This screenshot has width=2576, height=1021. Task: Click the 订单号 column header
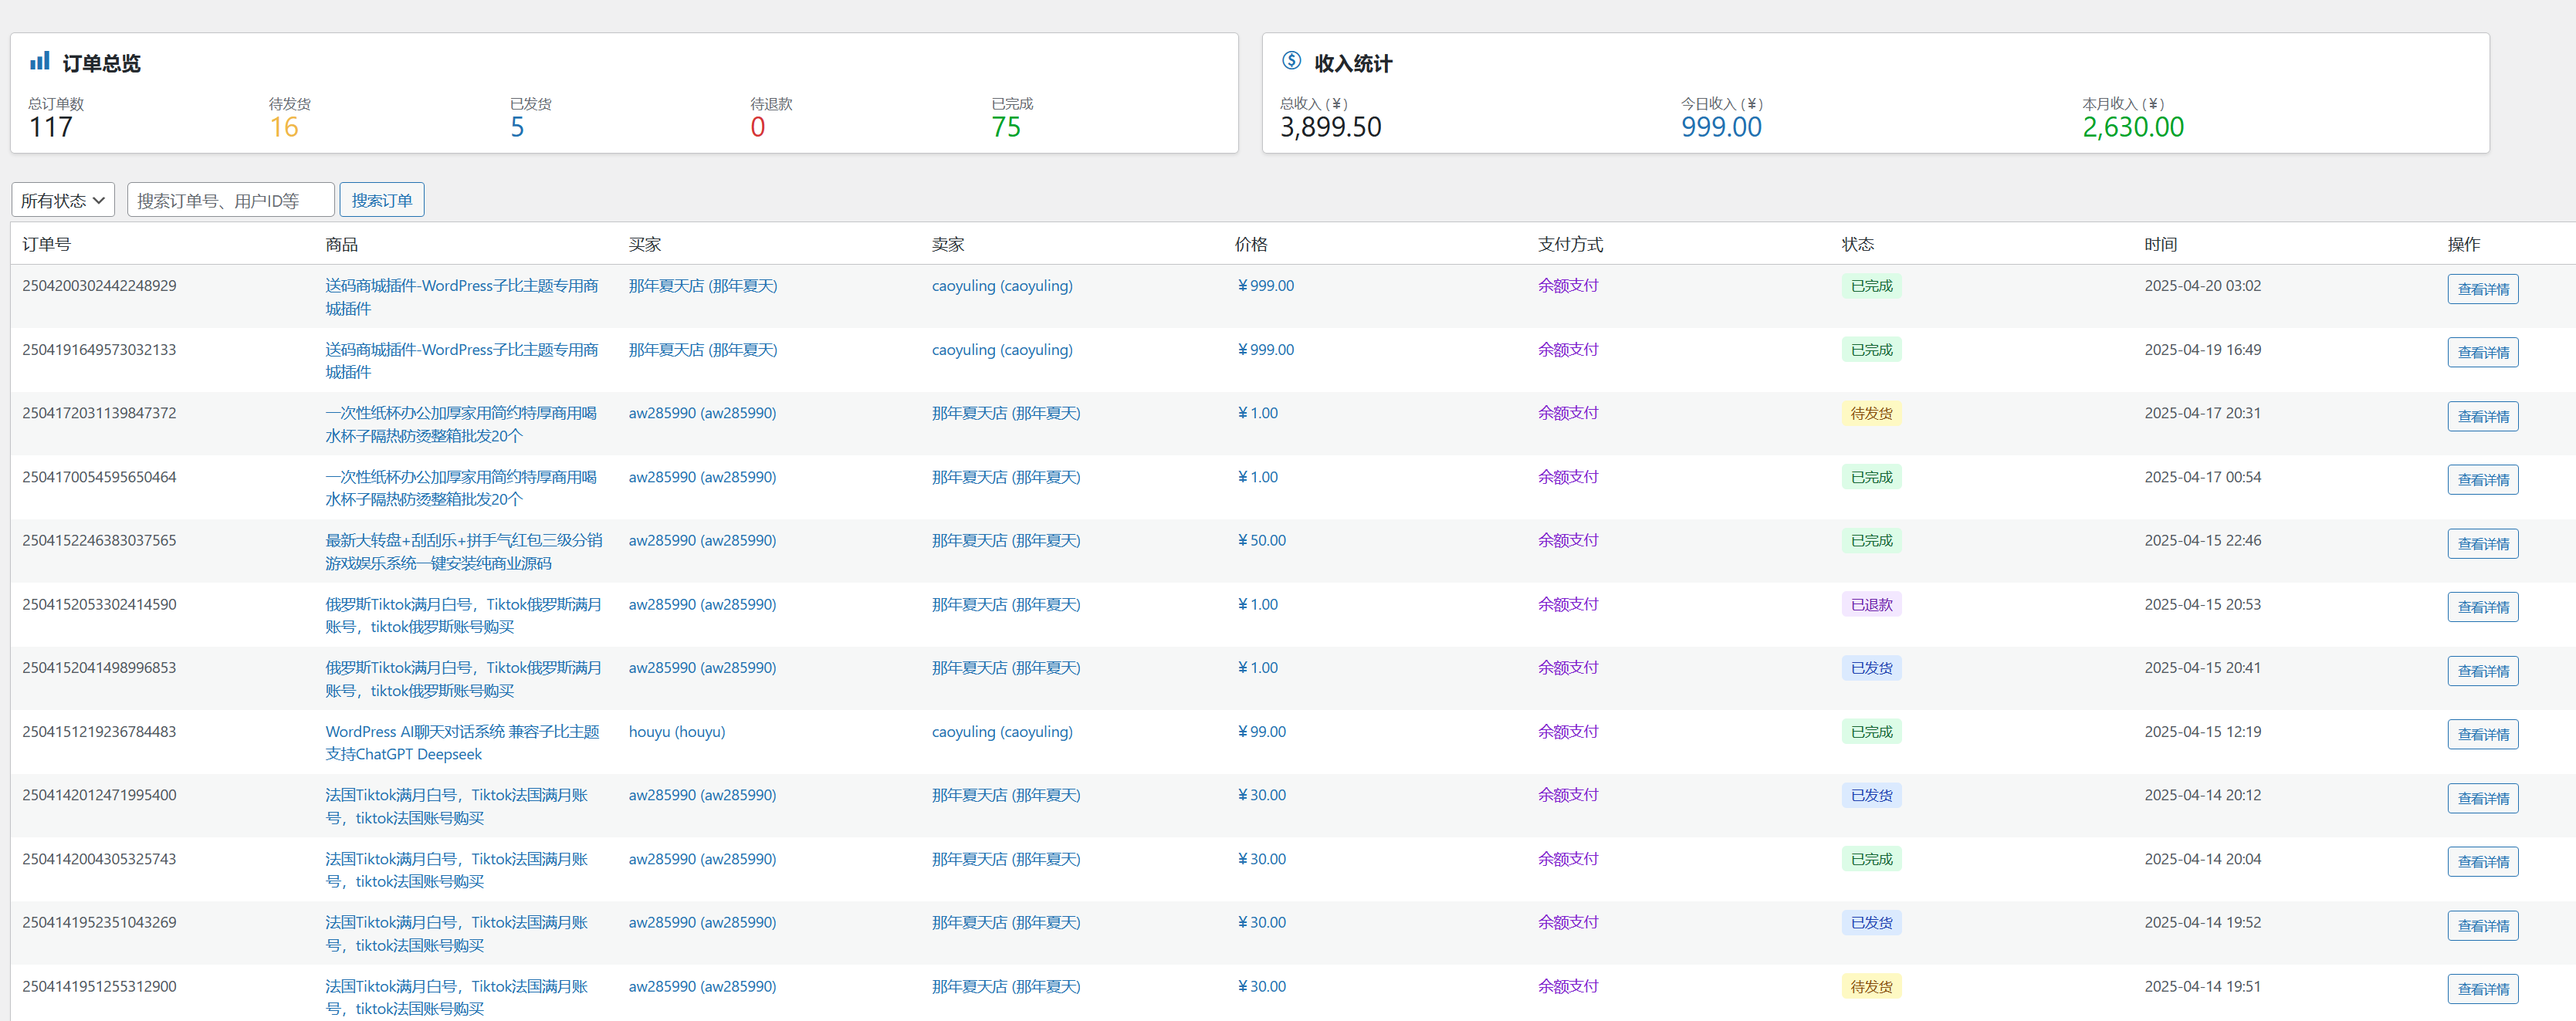(46, 244)
